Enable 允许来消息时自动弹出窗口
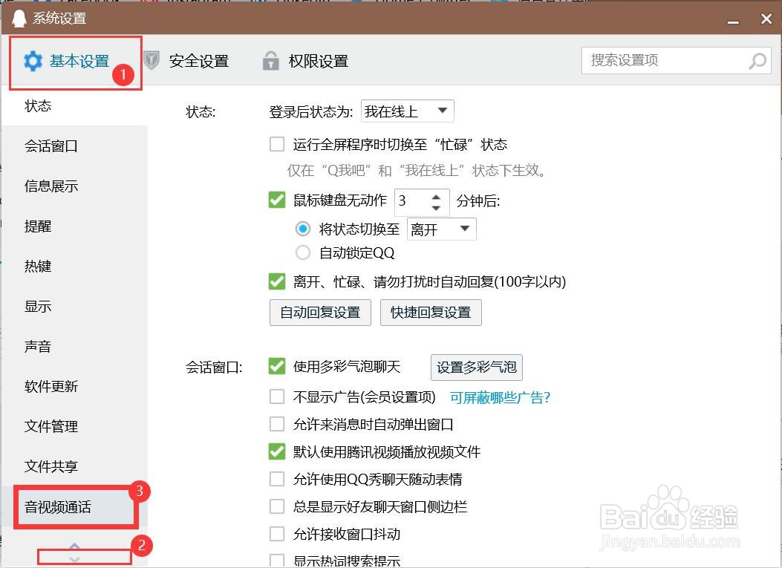The image size is (782, 568). 278,423
